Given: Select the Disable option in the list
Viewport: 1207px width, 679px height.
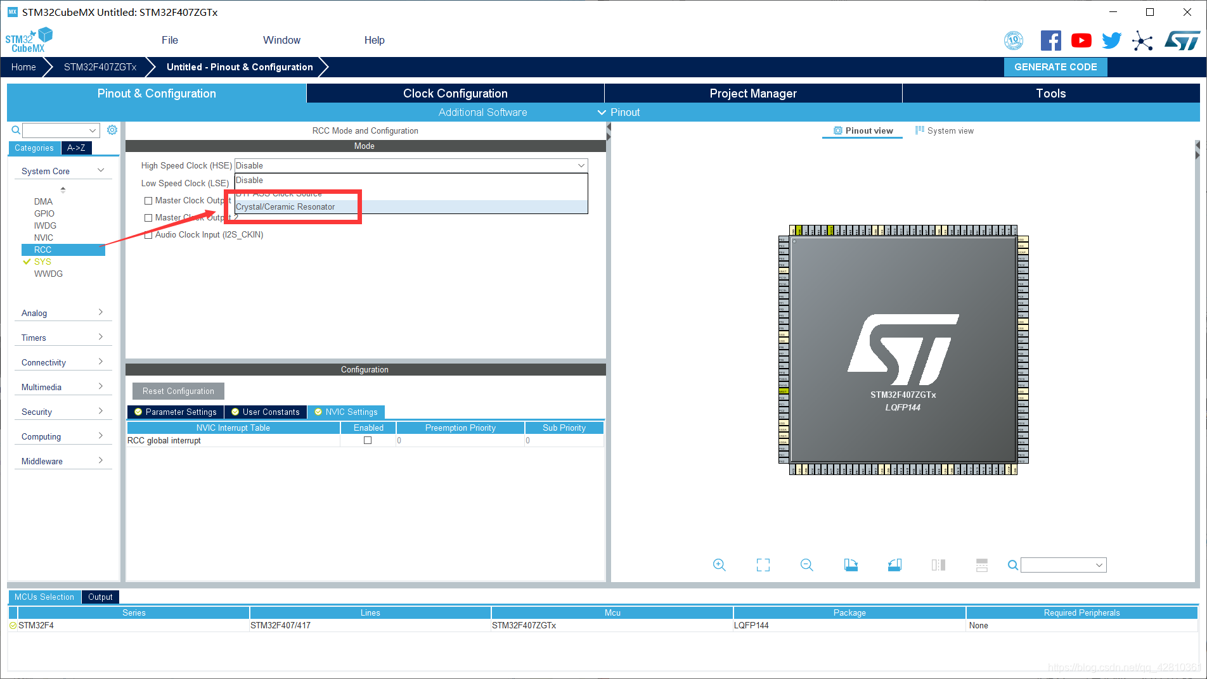Looking at the screenshot, I should tap(411, 181).
